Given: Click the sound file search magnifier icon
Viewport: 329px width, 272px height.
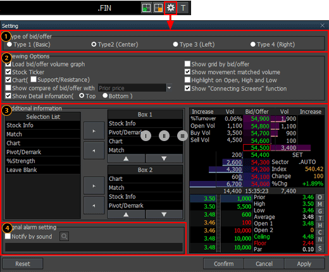Looking at the screenshot, I should point(64,237).
